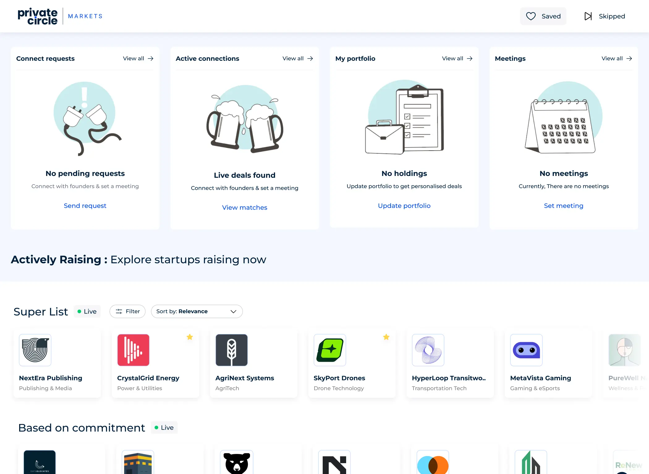
Task: Open the NextEra Publishing logo
Action: tap(35, 350)
